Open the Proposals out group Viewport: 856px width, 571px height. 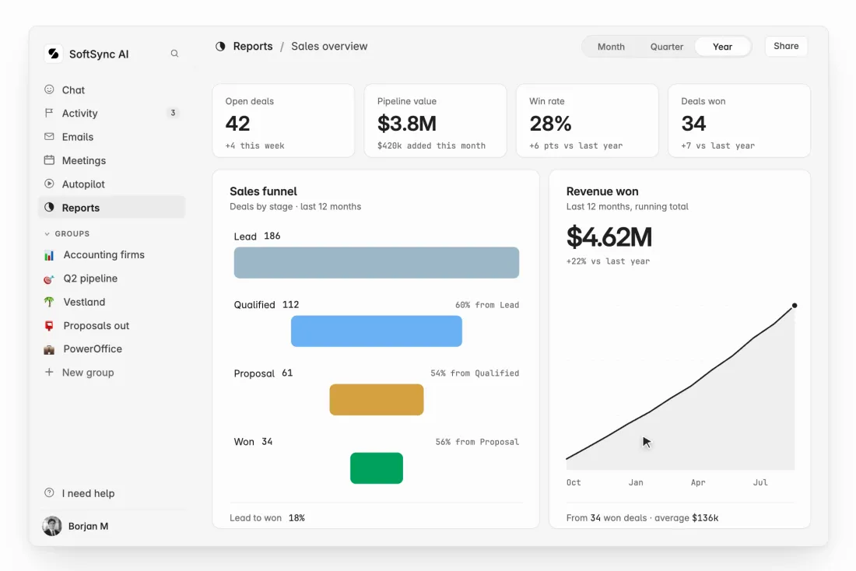tap(112, 325)
